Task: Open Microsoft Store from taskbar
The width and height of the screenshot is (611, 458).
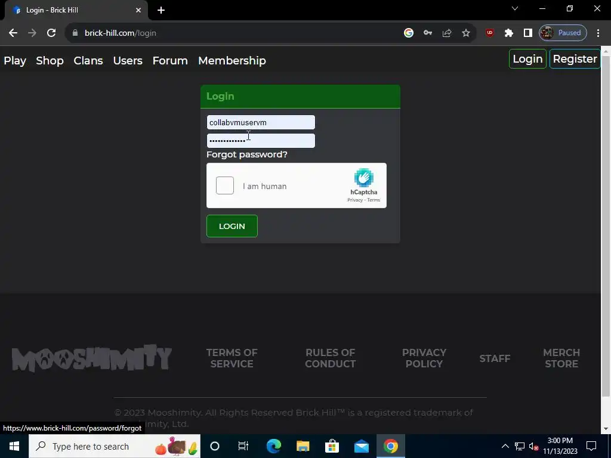Action: tap(332, 446)
